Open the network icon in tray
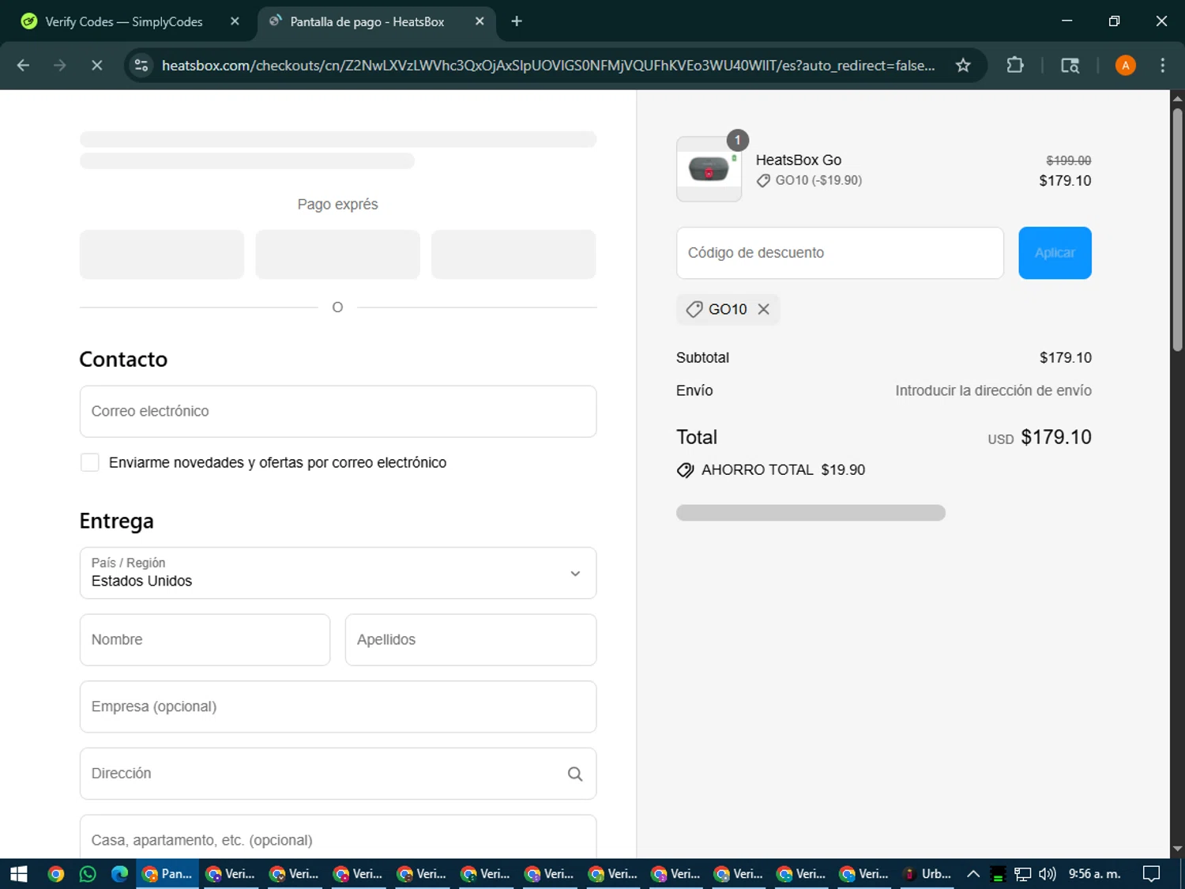The height and width of the screenshot is (889, 1185). pyautogui.click(x=1022, y=874)
